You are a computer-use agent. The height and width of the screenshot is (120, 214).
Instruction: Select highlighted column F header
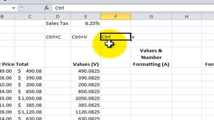(x=116, y=16)
